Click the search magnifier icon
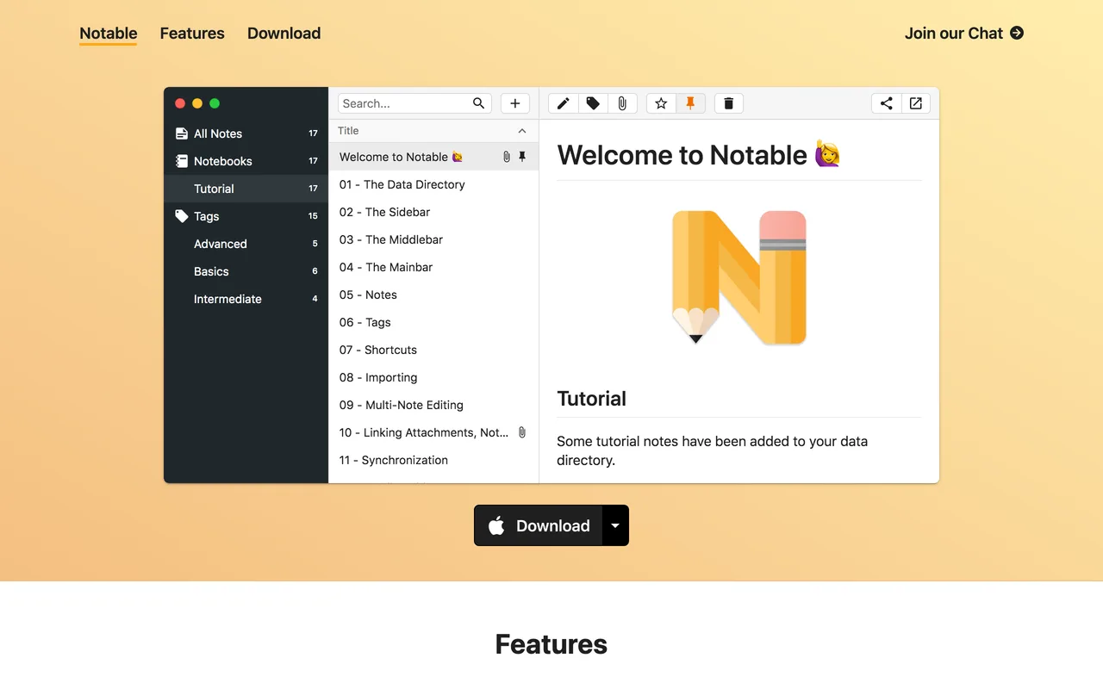This screenshot has width=1103, height=689. click(479, 103)
